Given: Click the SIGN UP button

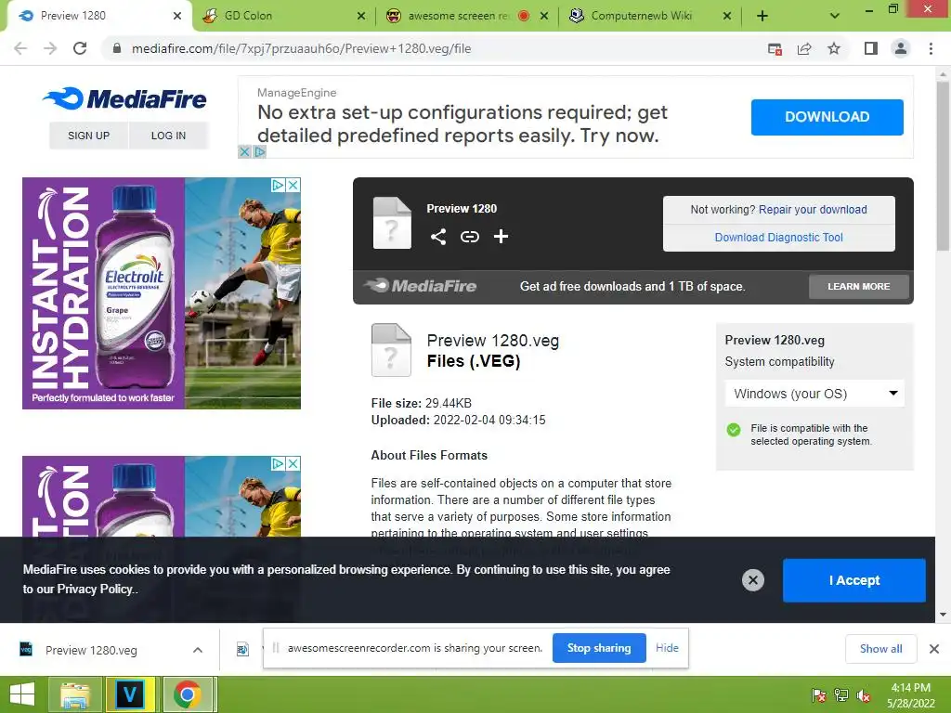Looking at the screenshot, I should point(88,136).
